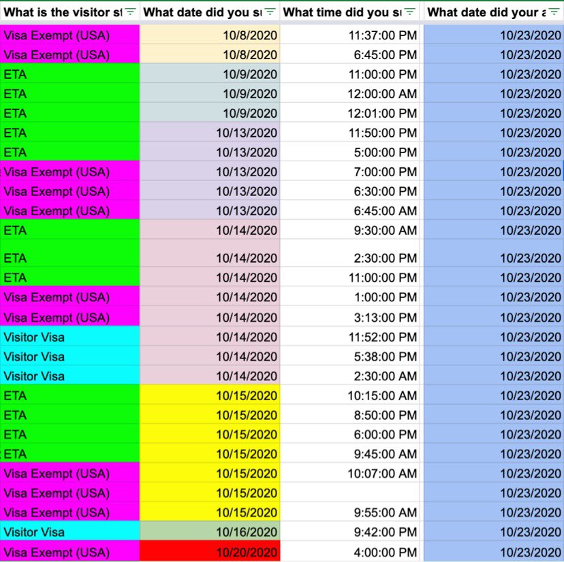This screenshot has height=562, width=564.
Task: Open filter for 'What date did your' column
Action: [554, 12]
